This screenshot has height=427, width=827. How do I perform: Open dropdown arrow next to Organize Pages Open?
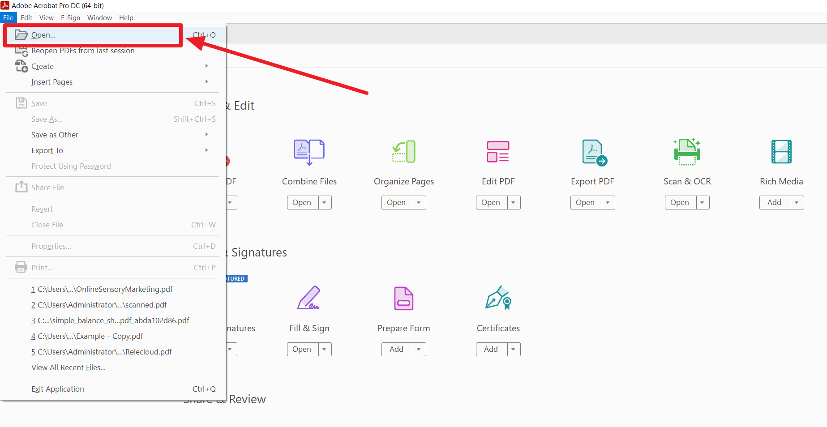(x=419, y=202)
